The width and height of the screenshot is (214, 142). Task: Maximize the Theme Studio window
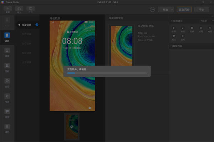[x=203, y=2]
